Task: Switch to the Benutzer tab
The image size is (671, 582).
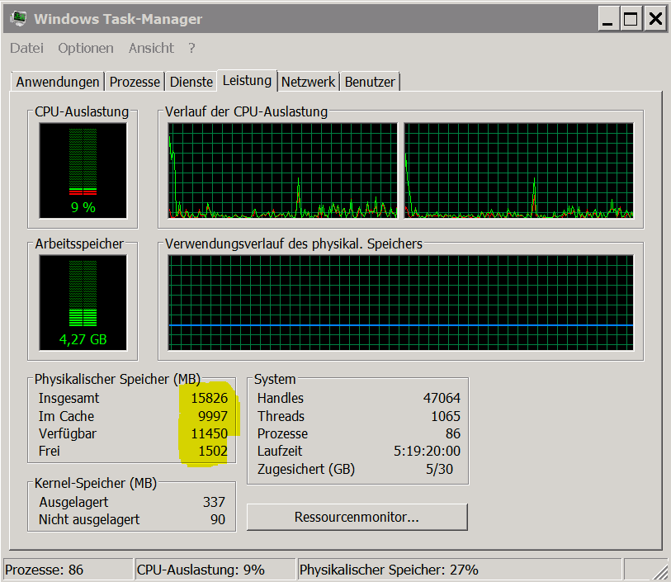Action: pyautogui.click(x=370, y=81)
